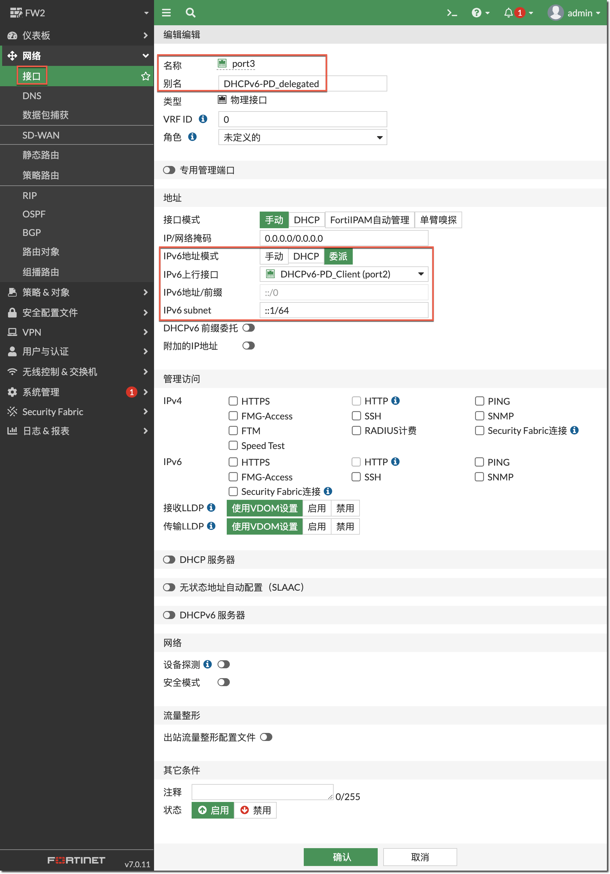This screenshot has height=874, width=610.
Task: Toggle the hamburger menu icon
Action: (x=166, y=13)
